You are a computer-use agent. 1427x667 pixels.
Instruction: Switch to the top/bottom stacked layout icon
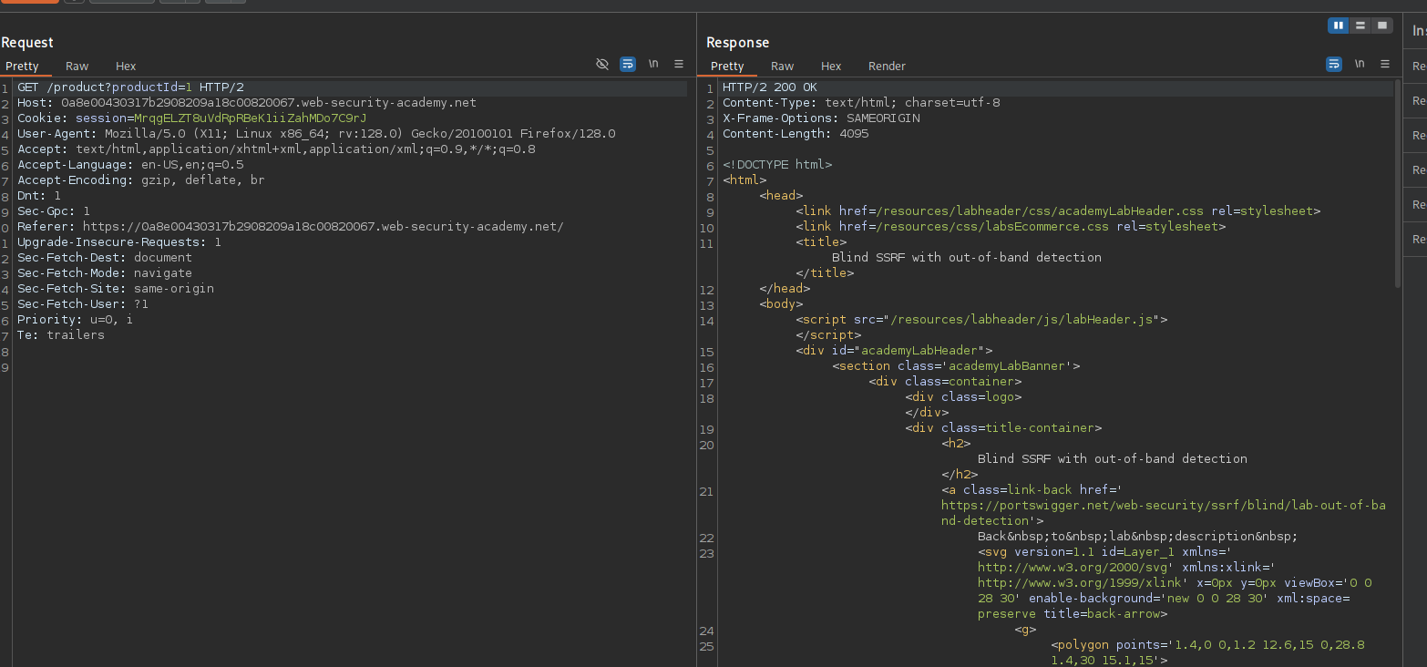coord(1360,26)
